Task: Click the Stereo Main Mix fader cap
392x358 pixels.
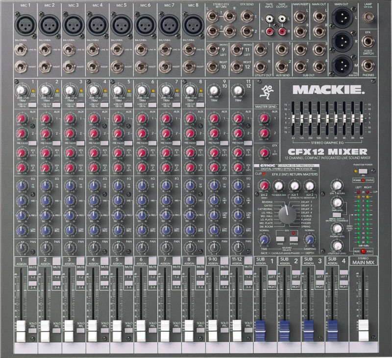Action: point(363,330)
